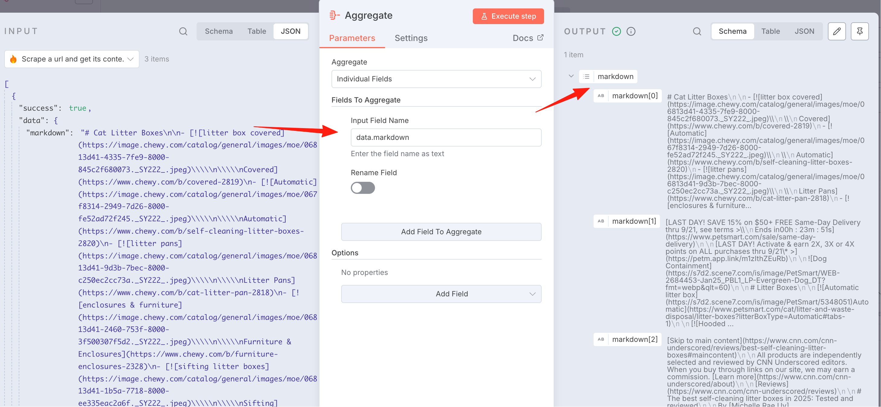Open the Add Field options dropdown
The width and height of the screenshot is (881, 407).
tap(441, 294)
